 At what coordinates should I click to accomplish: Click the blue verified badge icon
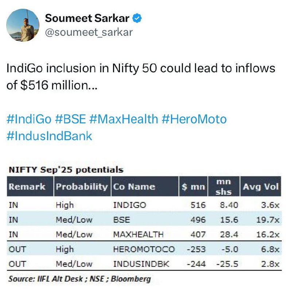pos(137,18)
